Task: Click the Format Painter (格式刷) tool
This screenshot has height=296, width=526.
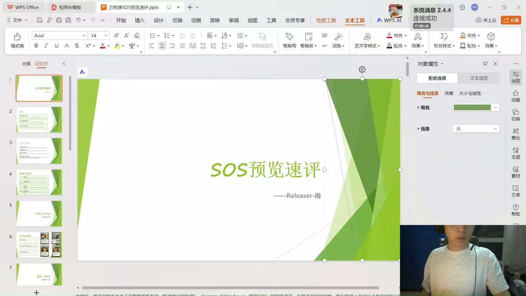Action: (17, 40)
